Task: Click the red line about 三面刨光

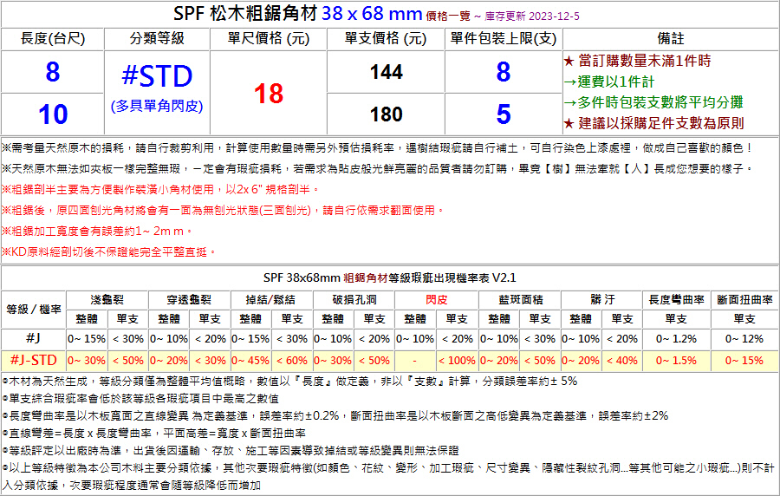Action: 223,211
